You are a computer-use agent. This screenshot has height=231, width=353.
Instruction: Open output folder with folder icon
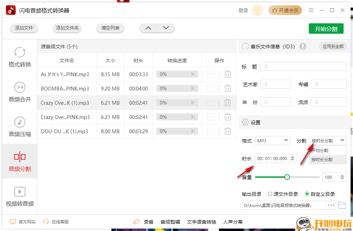pyautogui.click(x=342, y=205)
